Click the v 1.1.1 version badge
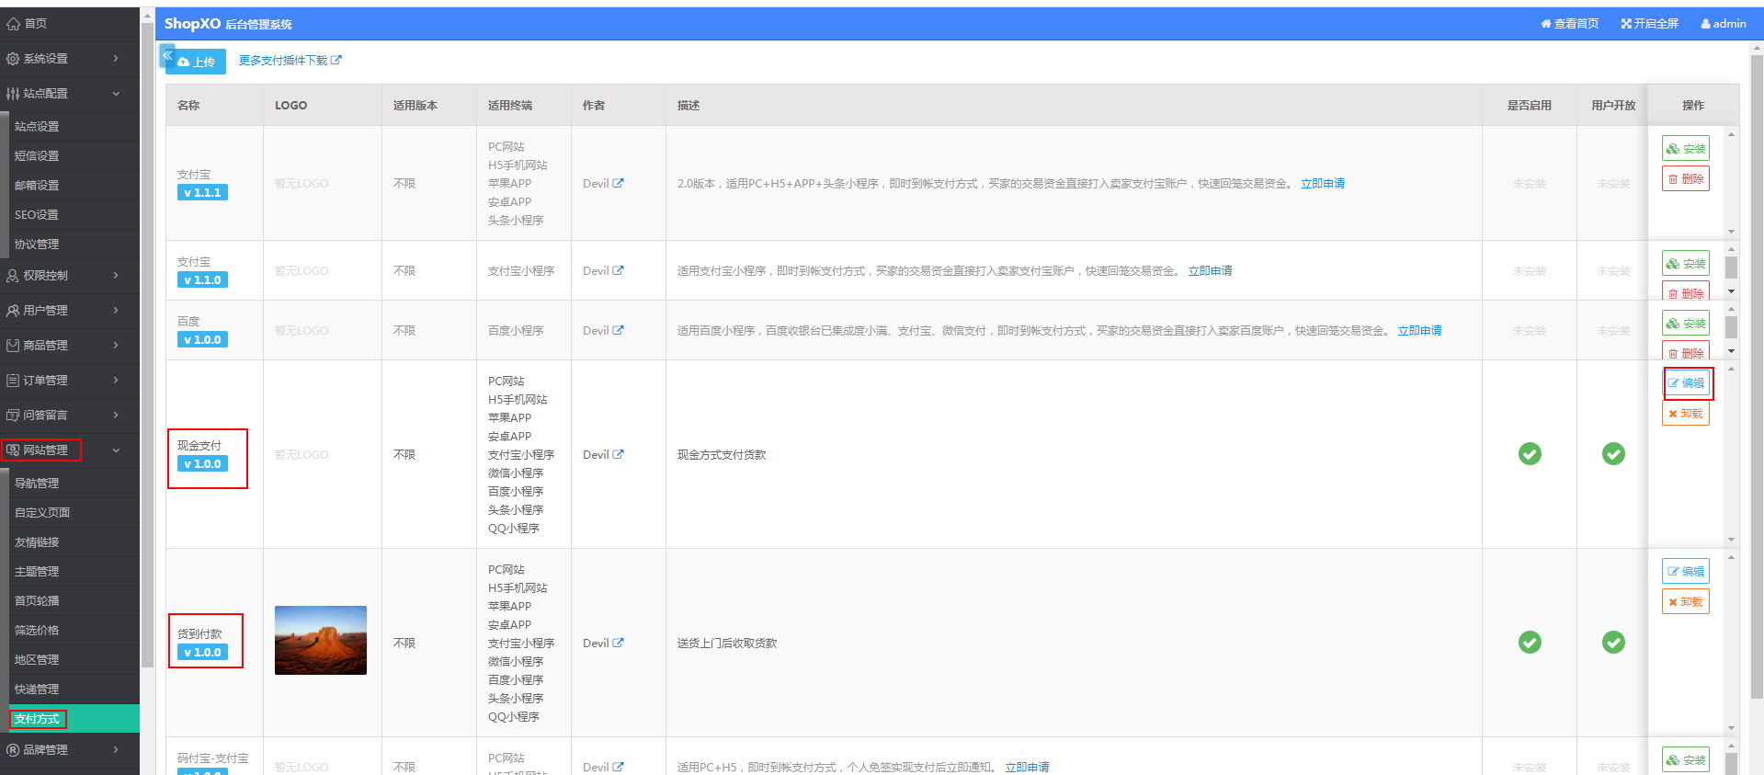 [x=202, y=193]
